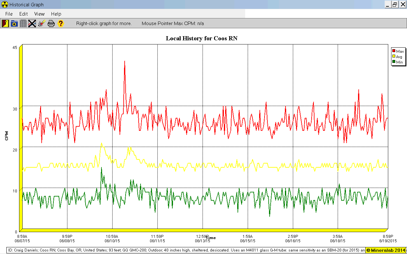This screenshot has width=407, height=254.
Task: Open the View menu
Action: [x=39, y=14]
